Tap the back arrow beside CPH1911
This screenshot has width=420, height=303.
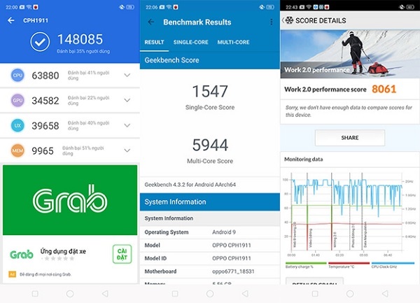pos(10,20)
